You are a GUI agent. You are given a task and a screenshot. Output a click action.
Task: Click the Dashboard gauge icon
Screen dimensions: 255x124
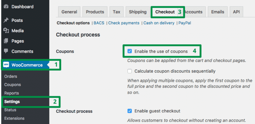(6, 7)
